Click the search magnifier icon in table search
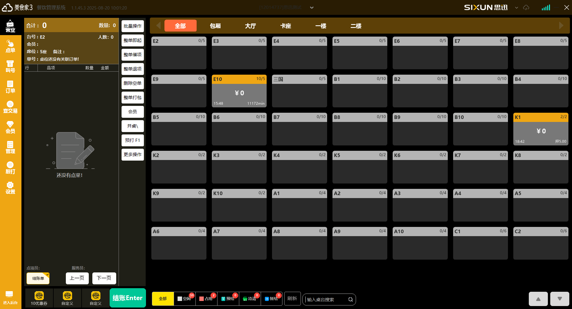The image size is (572, 309). [x=351, y=299]
